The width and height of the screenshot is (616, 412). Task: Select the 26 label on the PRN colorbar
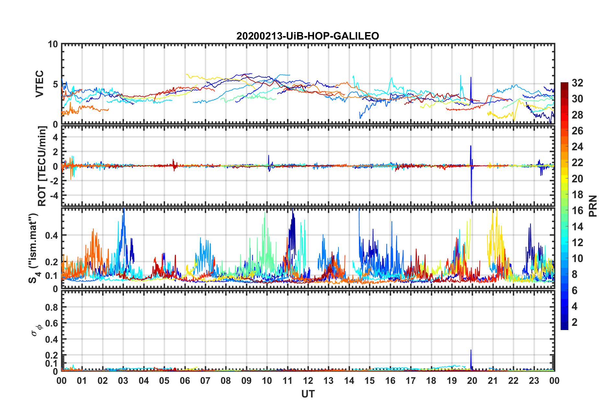(x=577, y=131)
